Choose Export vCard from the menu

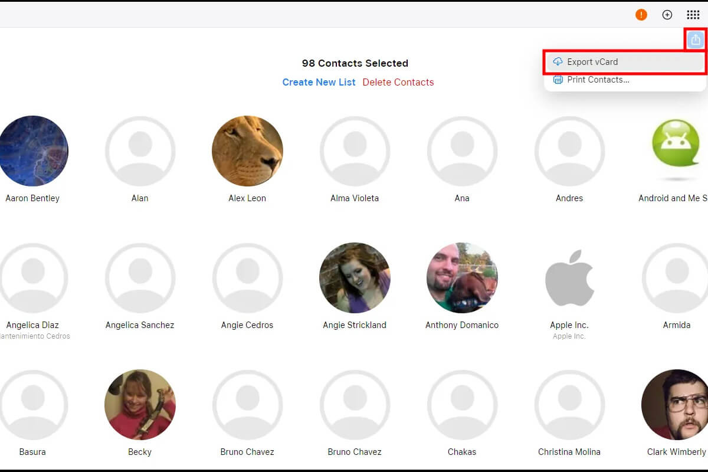(592, 62)
